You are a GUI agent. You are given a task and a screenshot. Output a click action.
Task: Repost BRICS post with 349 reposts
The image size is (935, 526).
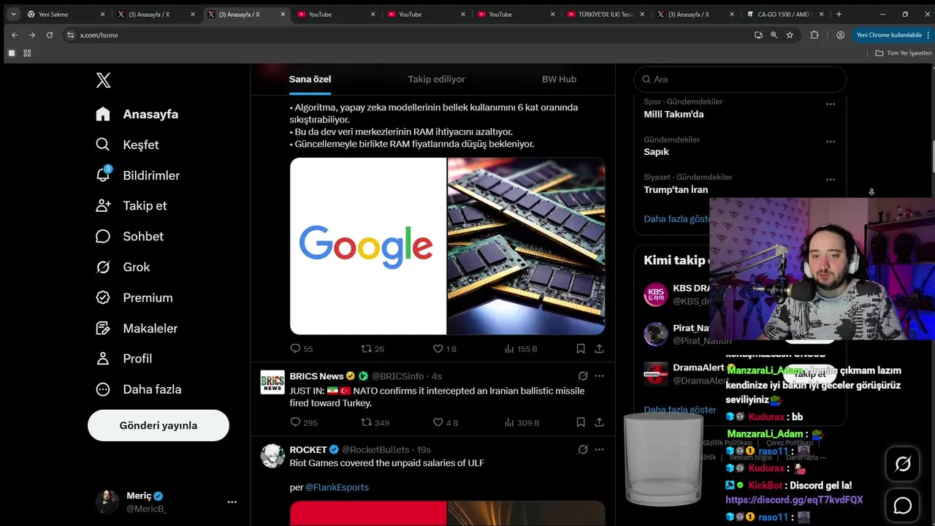click(x=375, y=422)
